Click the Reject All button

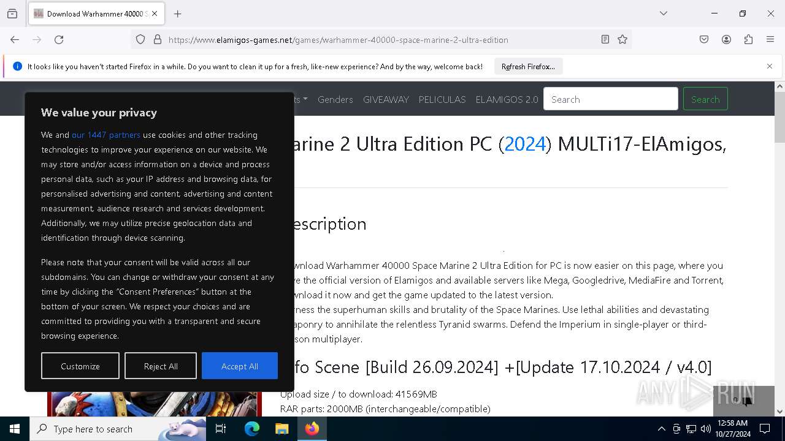tap(161, 366)
